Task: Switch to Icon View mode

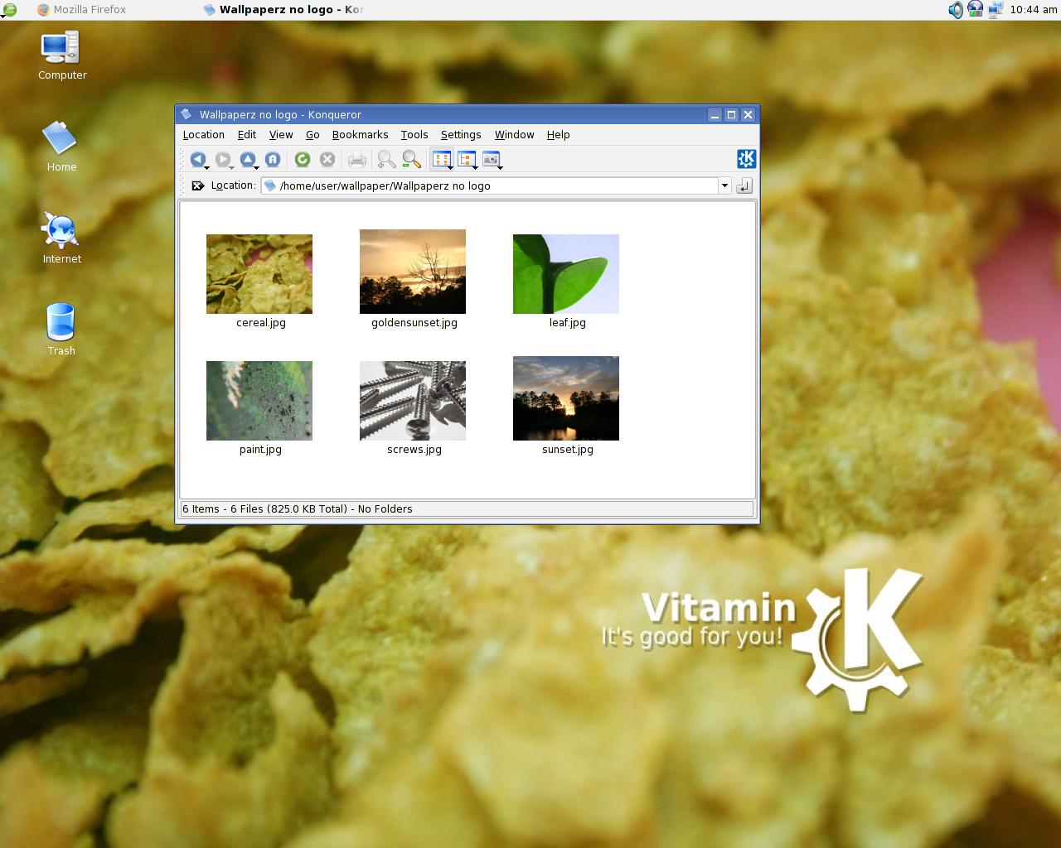Action: click(x=442, y=159)
